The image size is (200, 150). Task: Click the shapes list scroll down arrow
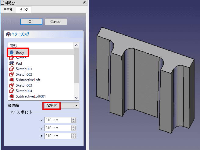(x=77, y=98)
